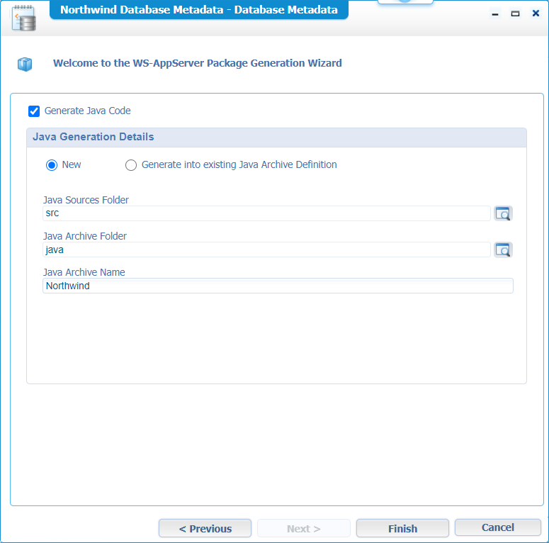
Task: Open the Java Archive Folder browse icon
Action: [x=503, y=250]
